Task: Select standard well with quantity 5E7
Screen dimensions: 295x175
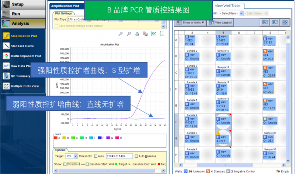Action: click(x=270, y=106)
